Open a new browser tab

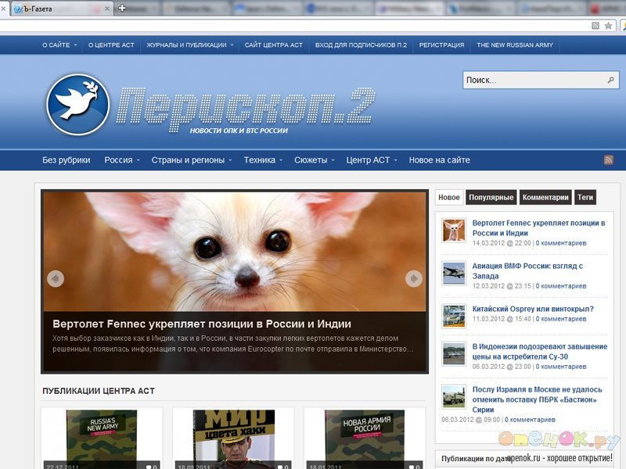tap(121, 9)
